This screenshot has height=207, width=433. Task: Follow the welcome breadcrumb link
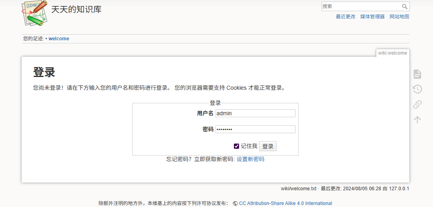pos(59,39)
